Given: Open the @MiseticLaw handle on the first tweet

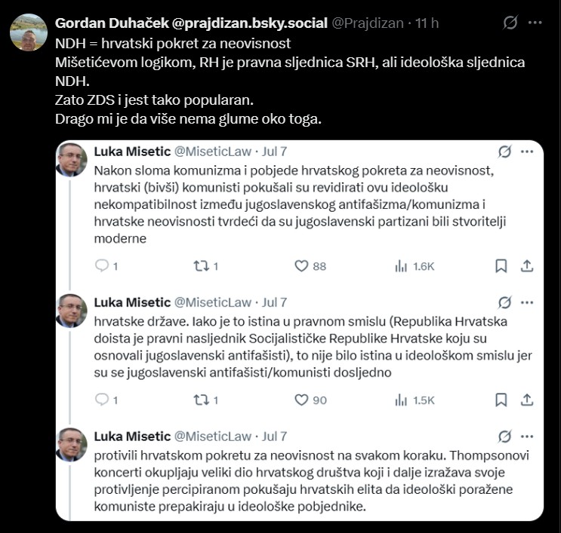Looking at the screenshot, I should pyautogui.click(x=212, y=152).
